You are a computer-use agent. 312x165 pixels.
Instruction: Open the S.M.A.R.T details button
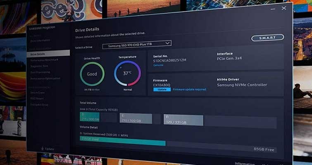click(x=267, y=38)
